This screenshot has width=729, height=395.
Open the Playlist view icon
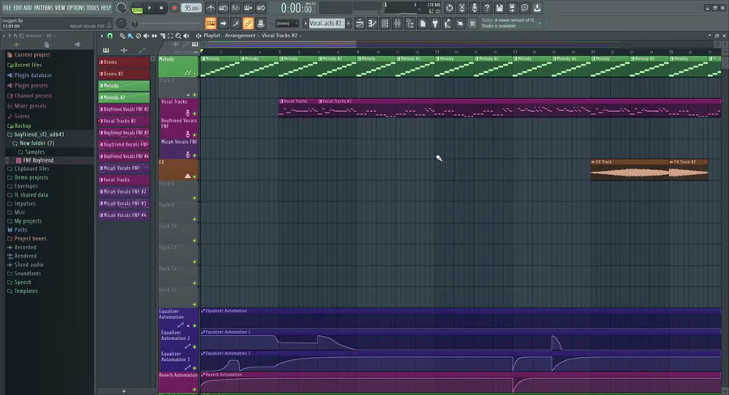[360, 23]
